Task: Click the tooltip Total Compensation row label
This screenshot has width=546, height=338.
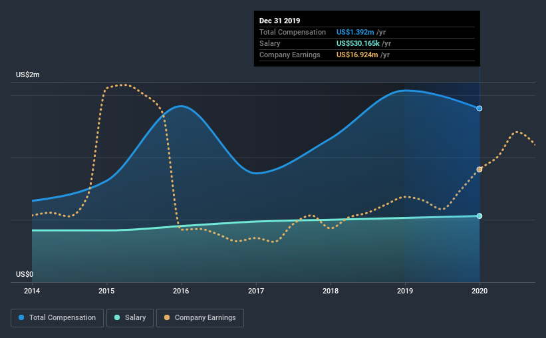Action: click(293, 32)
